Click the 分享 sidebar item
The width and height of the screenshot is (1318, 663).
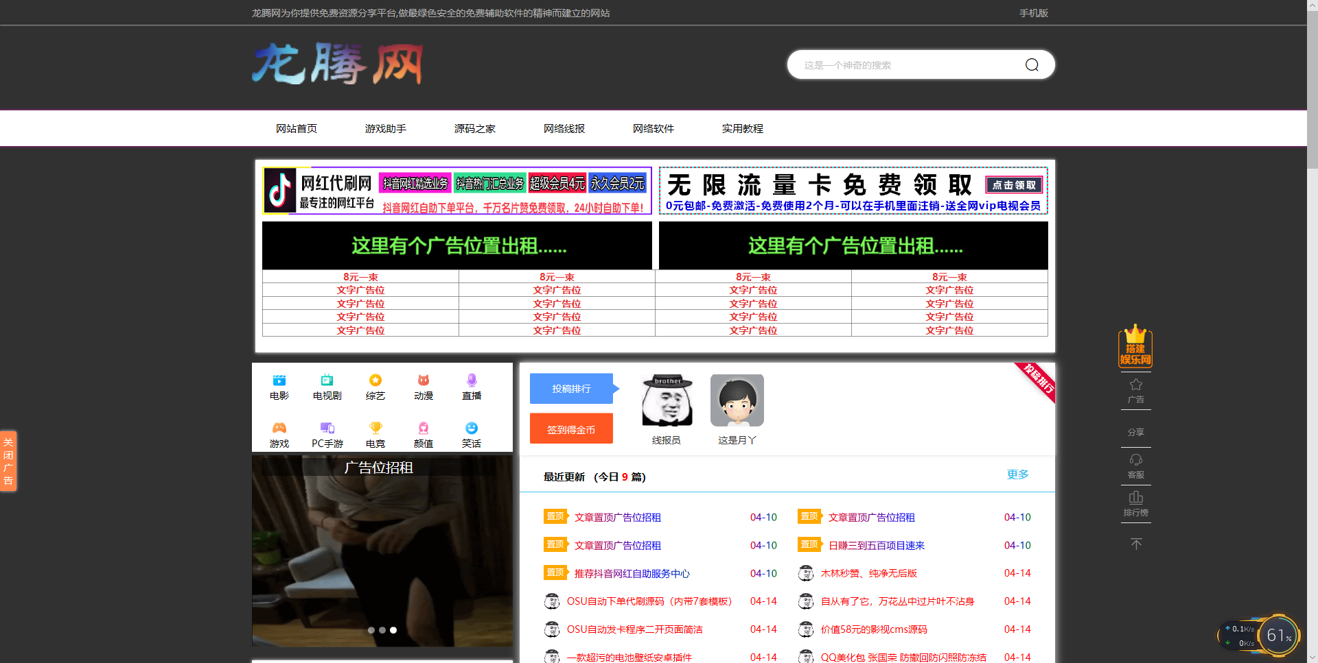pyautogui.click(x=1136, y=432)
